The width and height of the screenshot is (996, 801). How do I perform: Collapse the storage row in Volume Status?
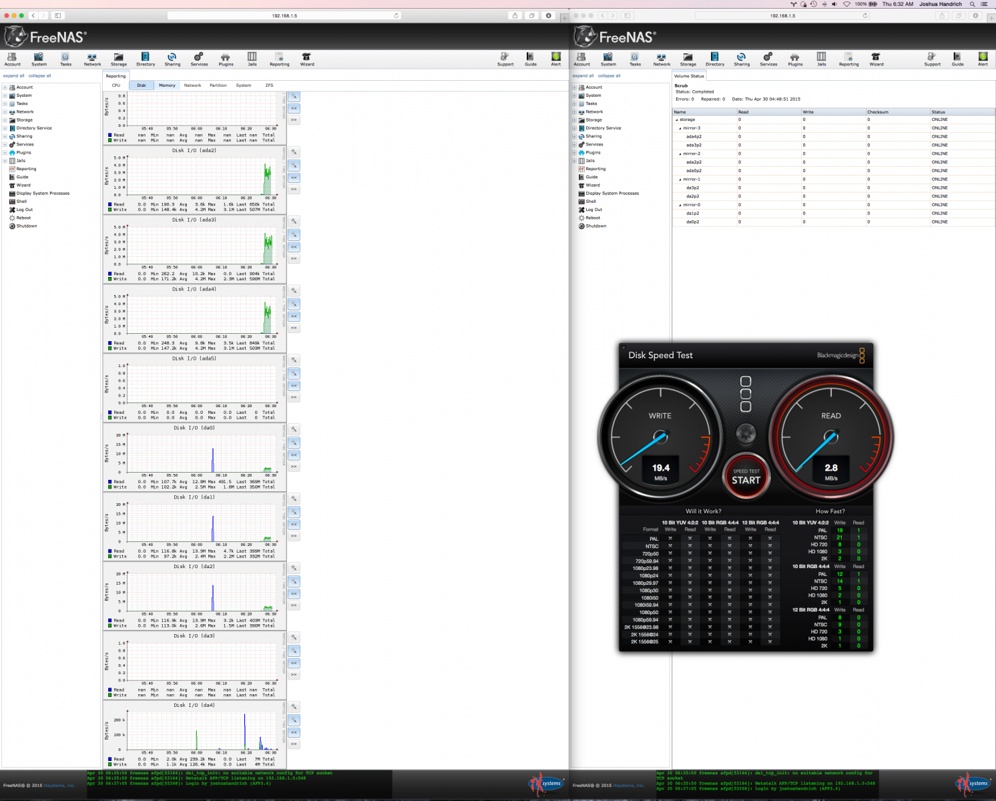point(676,120)
